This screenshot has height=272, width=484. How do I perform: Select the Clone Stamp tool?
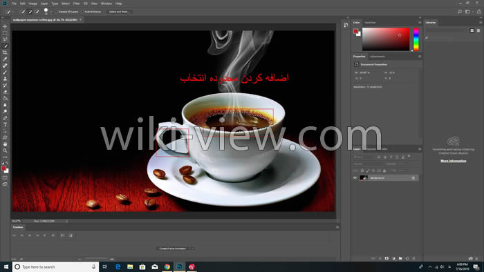click(5, 79)
